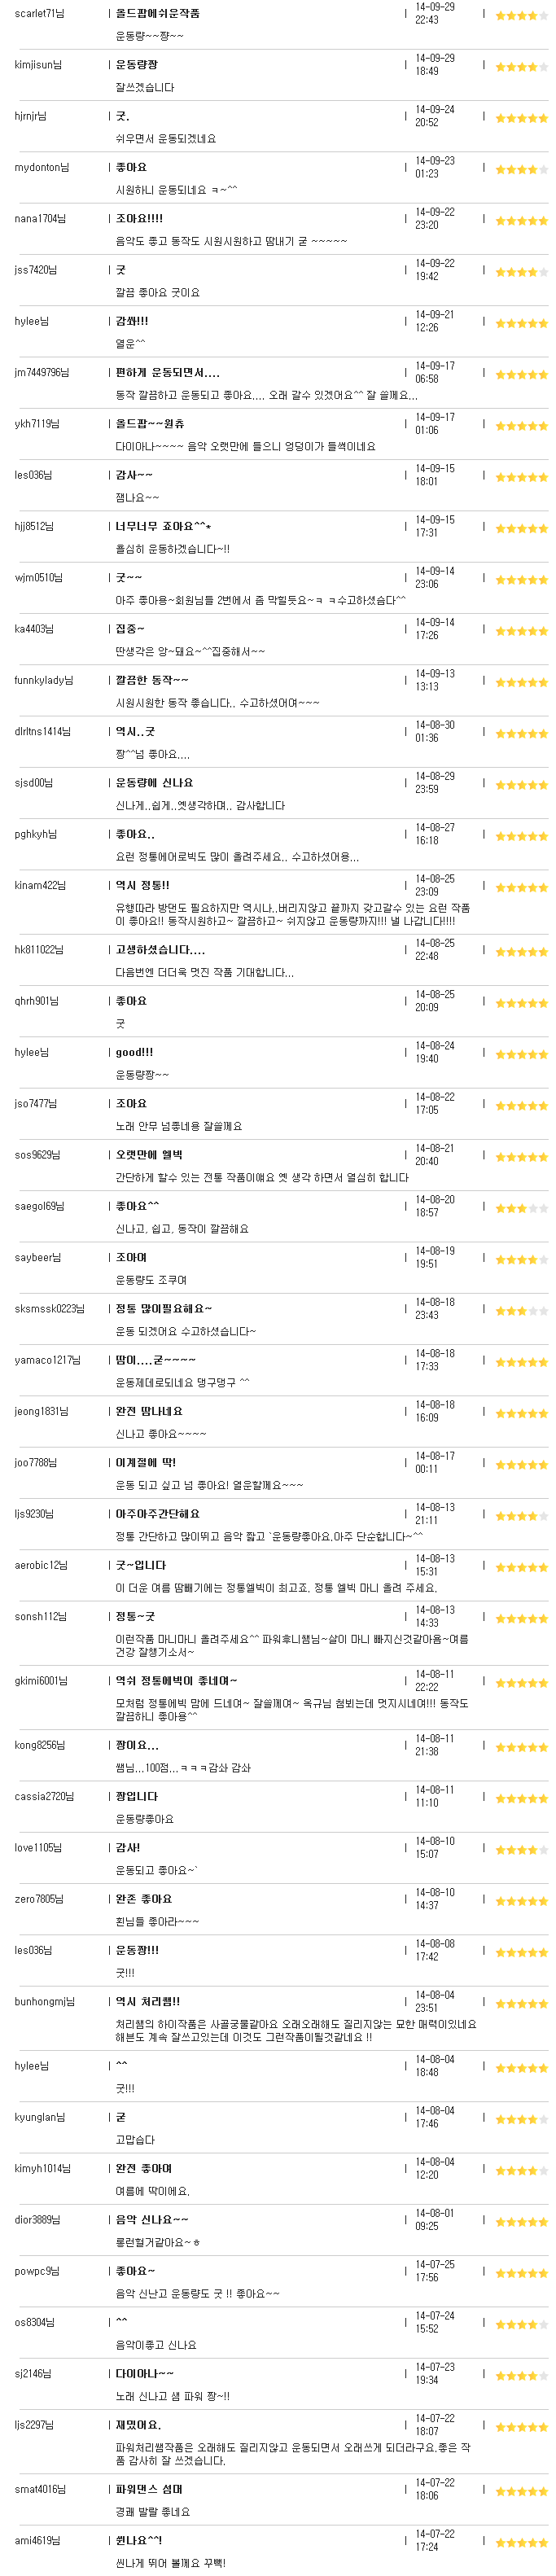Click the star rating on sksmssk0223's review
Image resolution: width=556 pixels, height=2576 pixels.
click(x=521, y=1311)
